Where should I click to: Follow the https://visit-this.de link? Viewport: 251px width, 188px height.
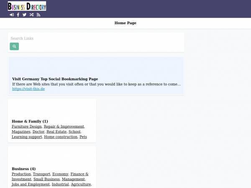[x=28, y=89]
